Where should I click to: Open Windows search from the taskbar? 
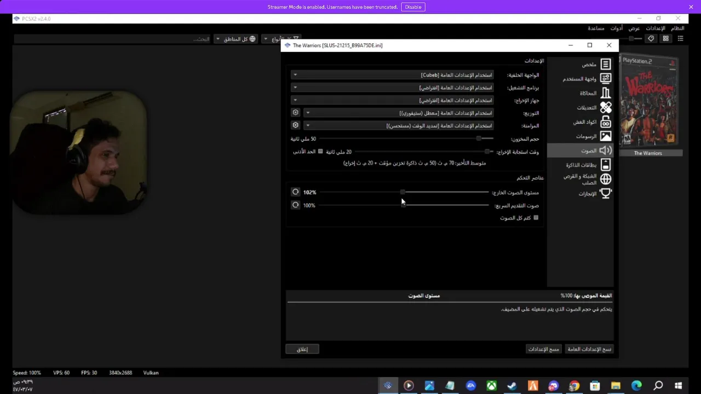(x=658, y=386)
